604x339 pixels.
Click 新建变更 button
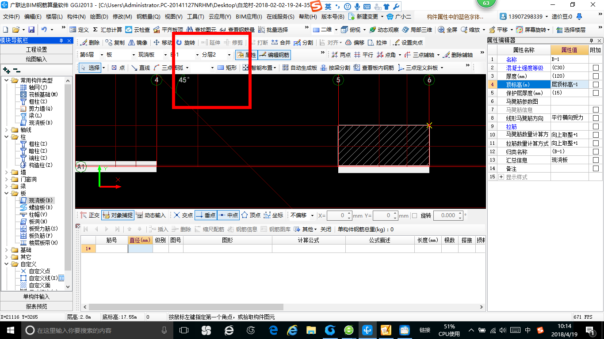[x=363, y=17]
